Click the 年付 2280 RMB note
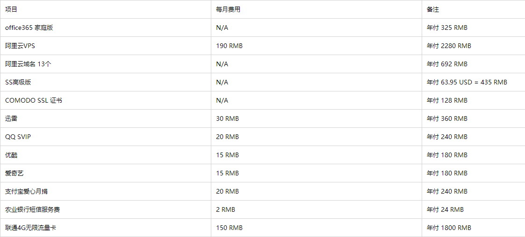 (x=449, y=46)
